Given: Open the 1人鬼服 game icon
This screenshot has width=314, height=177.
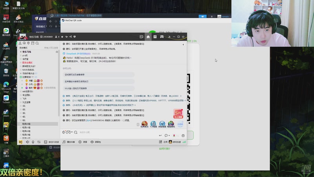Looking at the screenshot, I should coord(153,124).
